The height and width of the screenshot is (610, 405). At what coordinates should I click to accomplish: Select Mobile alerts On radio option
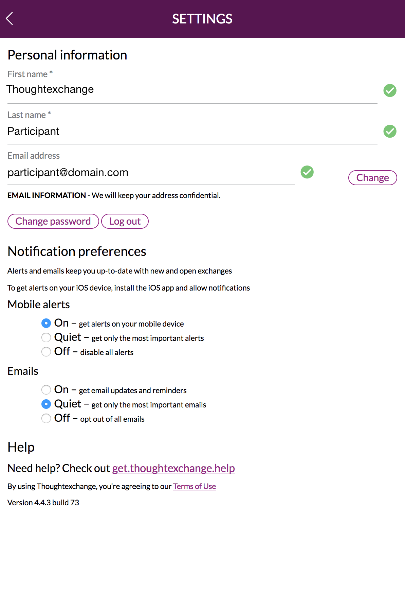[x=46, y=323]
